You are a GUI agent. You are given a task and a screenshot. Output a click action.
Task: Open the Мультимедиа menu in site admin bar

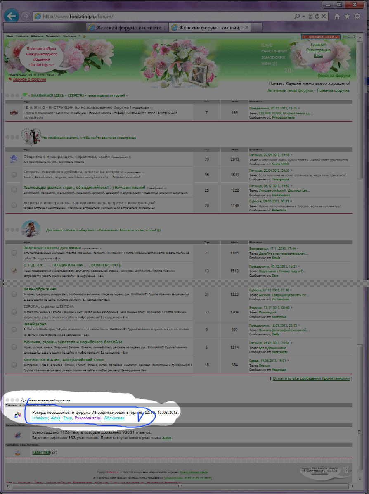(x=69, y=36)
